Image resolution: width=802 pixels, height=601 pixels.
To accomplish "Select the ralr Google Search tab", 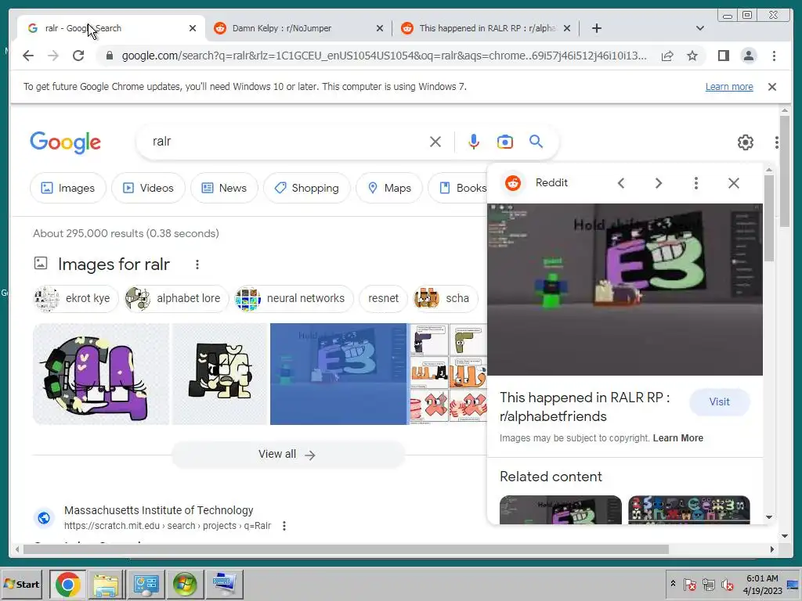I will pyautogui.click(x=111, y=28).
